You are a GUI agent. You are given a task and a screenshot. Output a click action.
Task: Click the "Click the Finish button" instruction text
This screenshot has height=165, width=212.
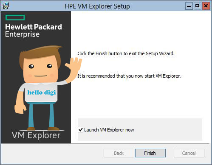(126, 53)
